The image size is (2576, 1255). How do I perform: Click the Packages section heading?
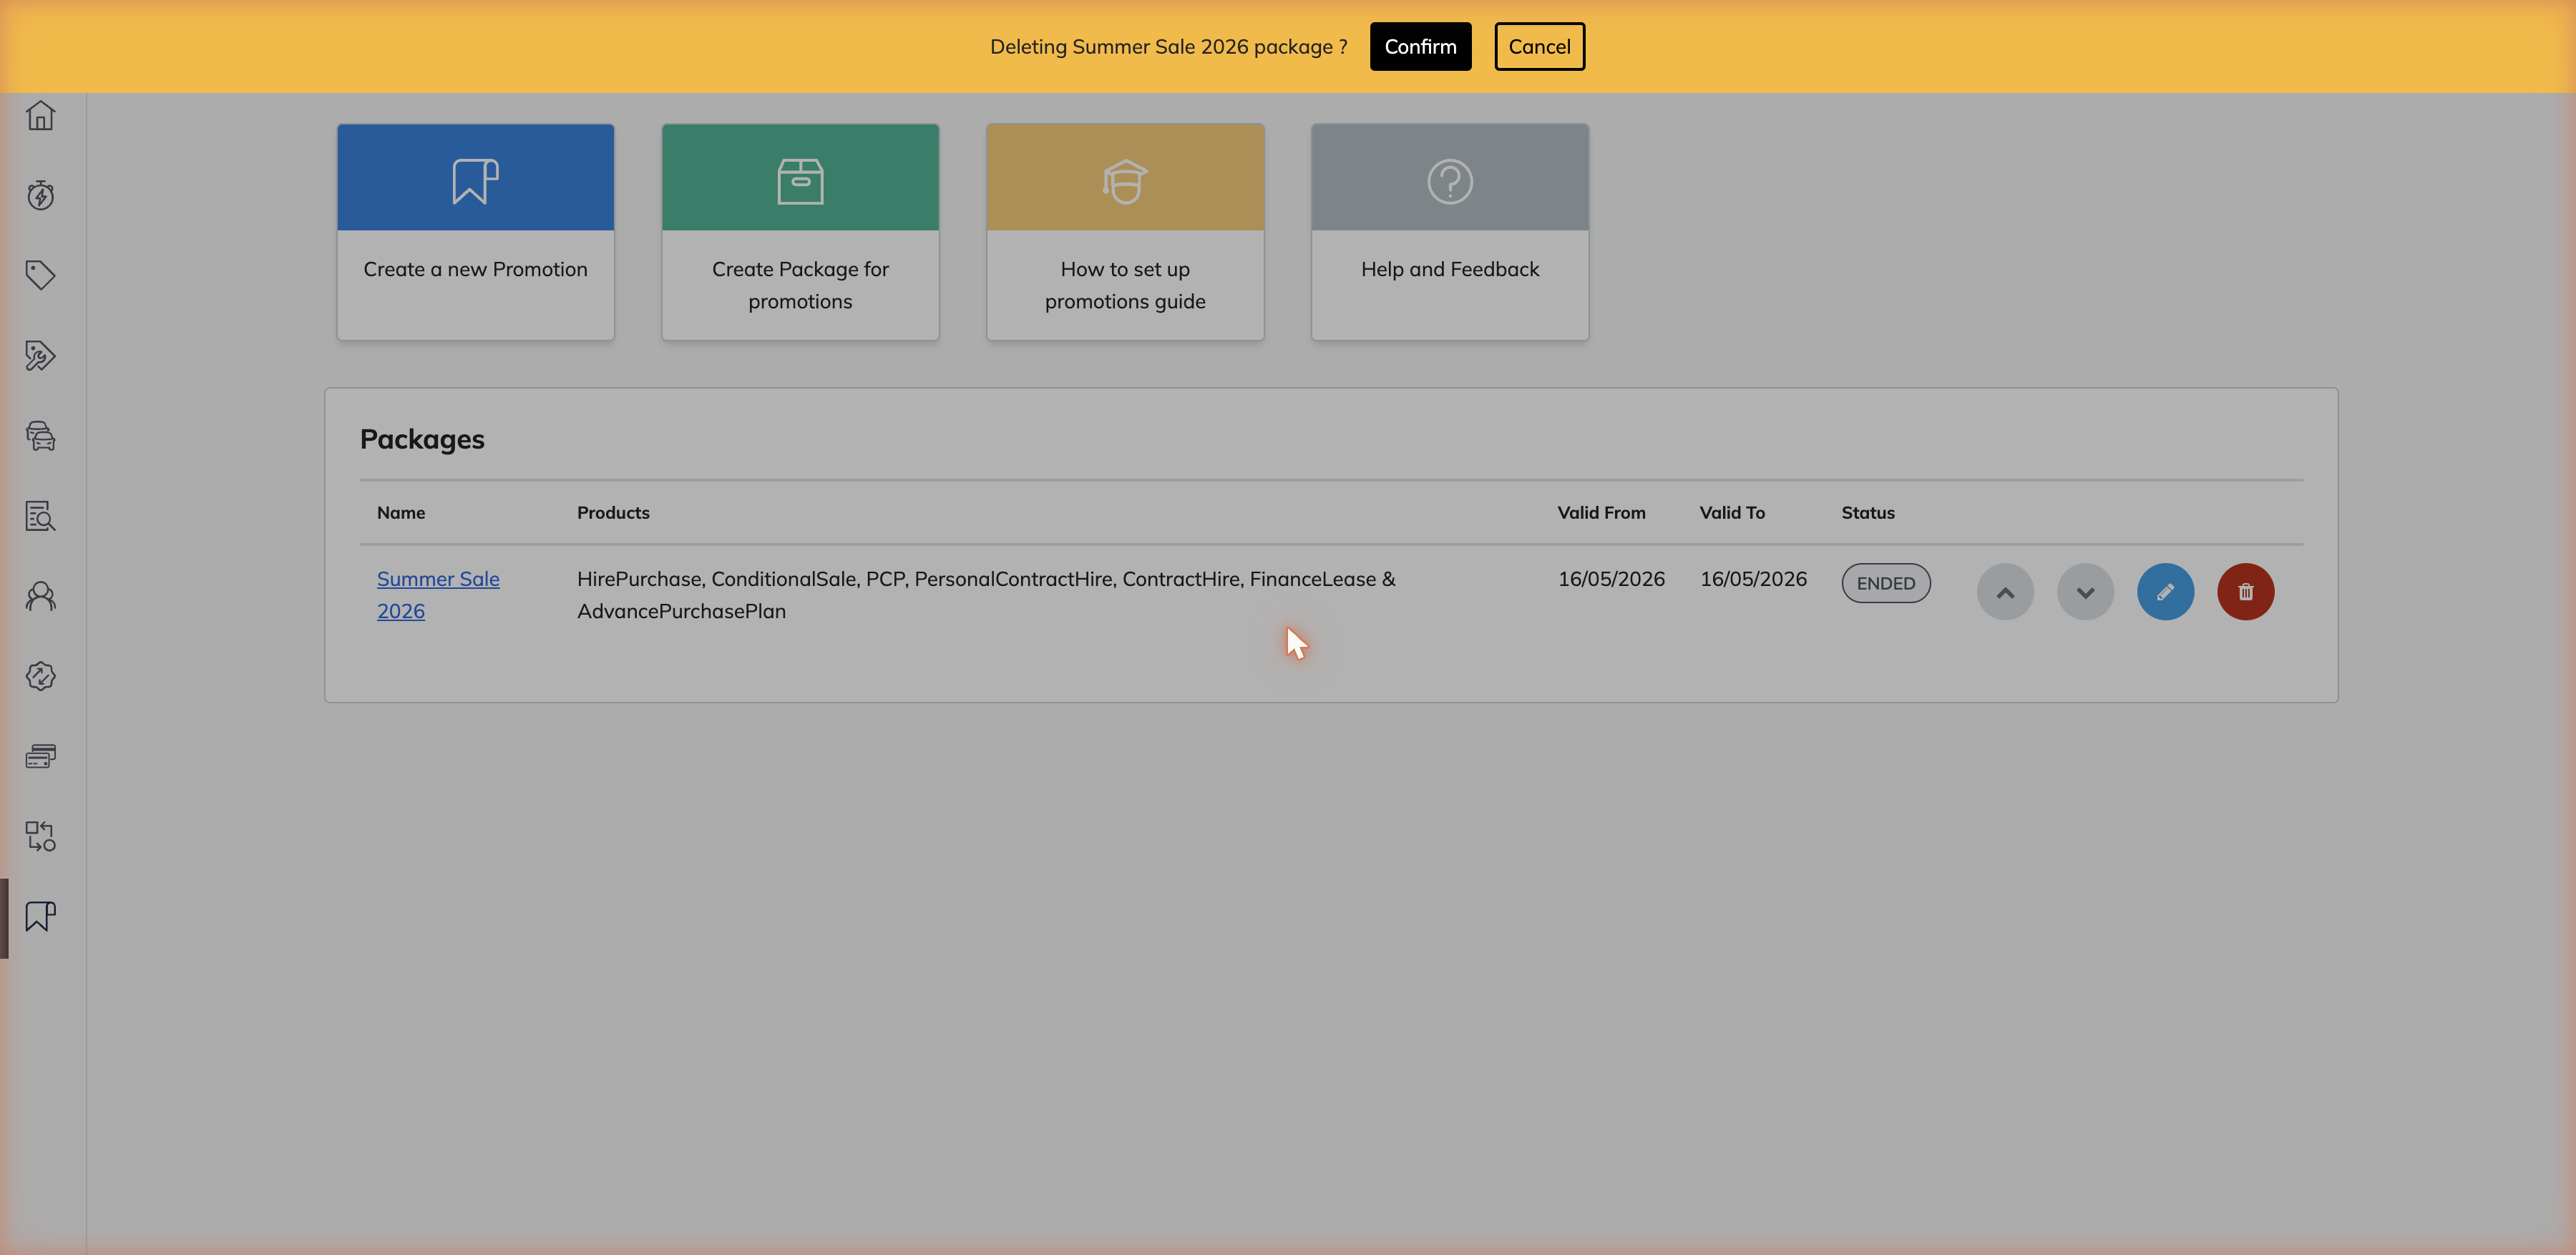tap(422, 439)
